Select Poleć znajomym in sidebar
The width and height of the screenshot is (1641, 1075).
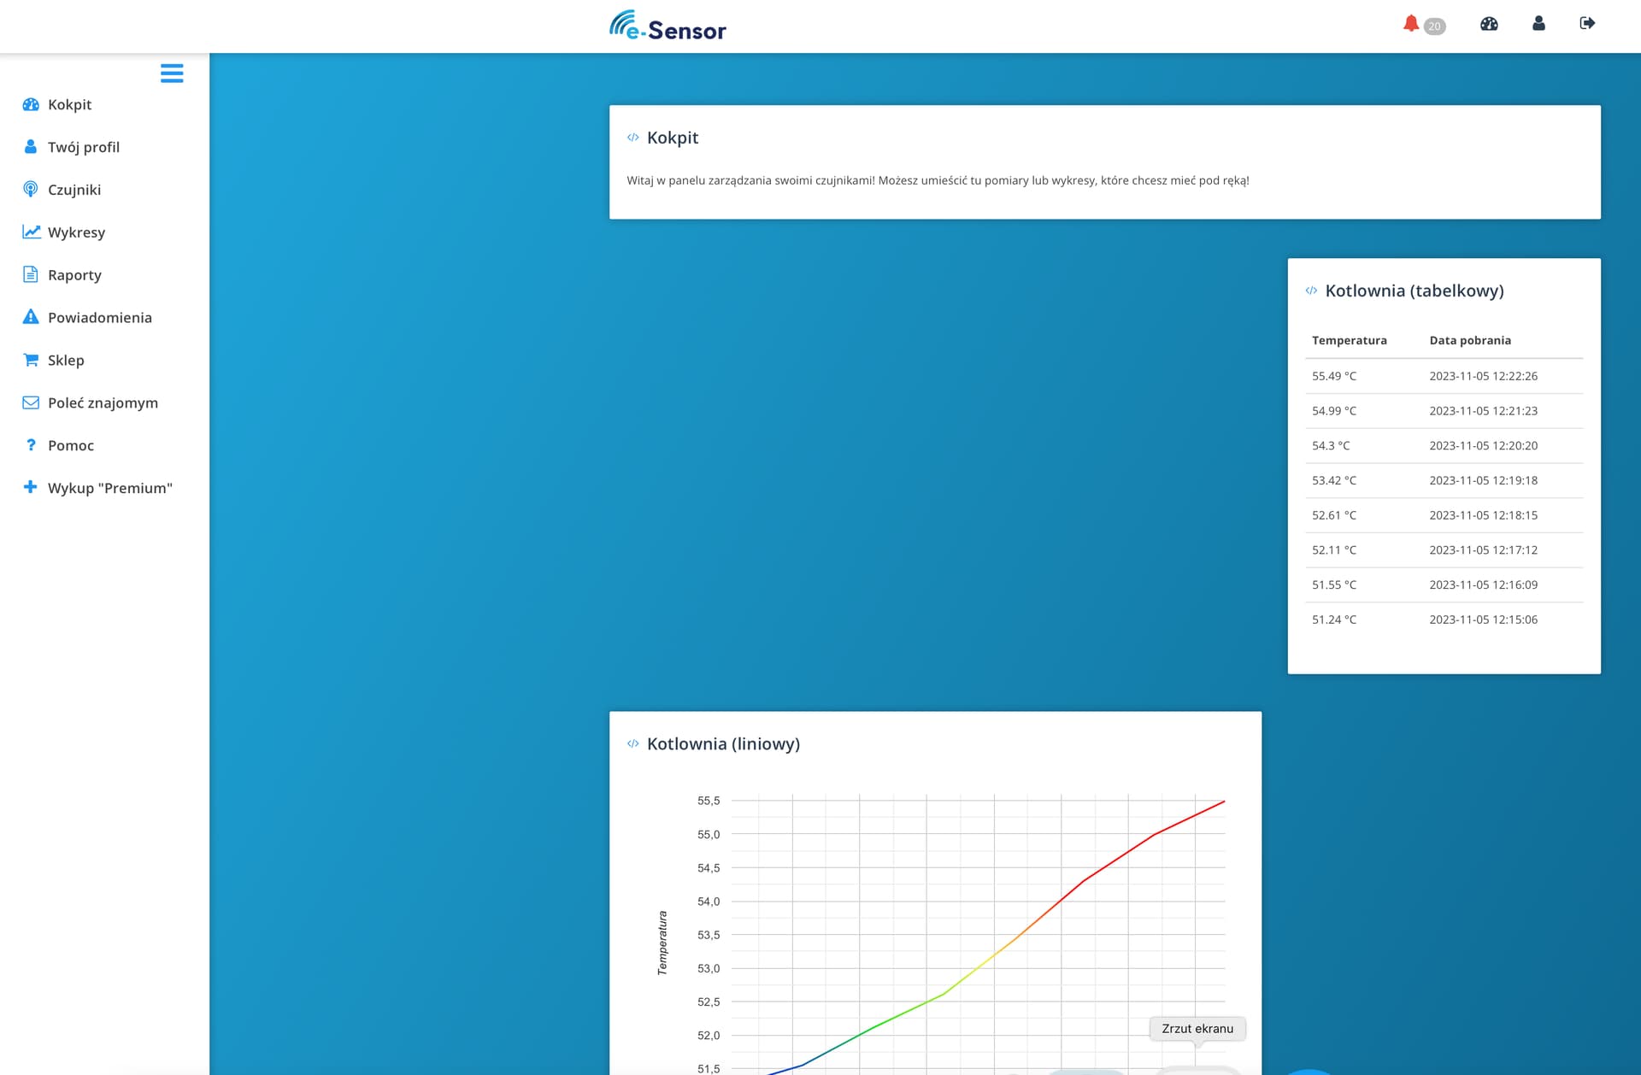point(103,403)
